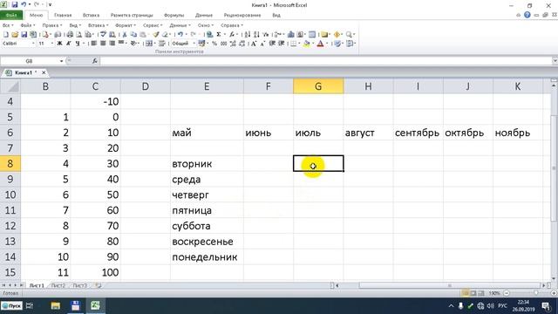The height and width of the screenshot is (314, 558).
Task: Select column header G
Action: (318, 86)
